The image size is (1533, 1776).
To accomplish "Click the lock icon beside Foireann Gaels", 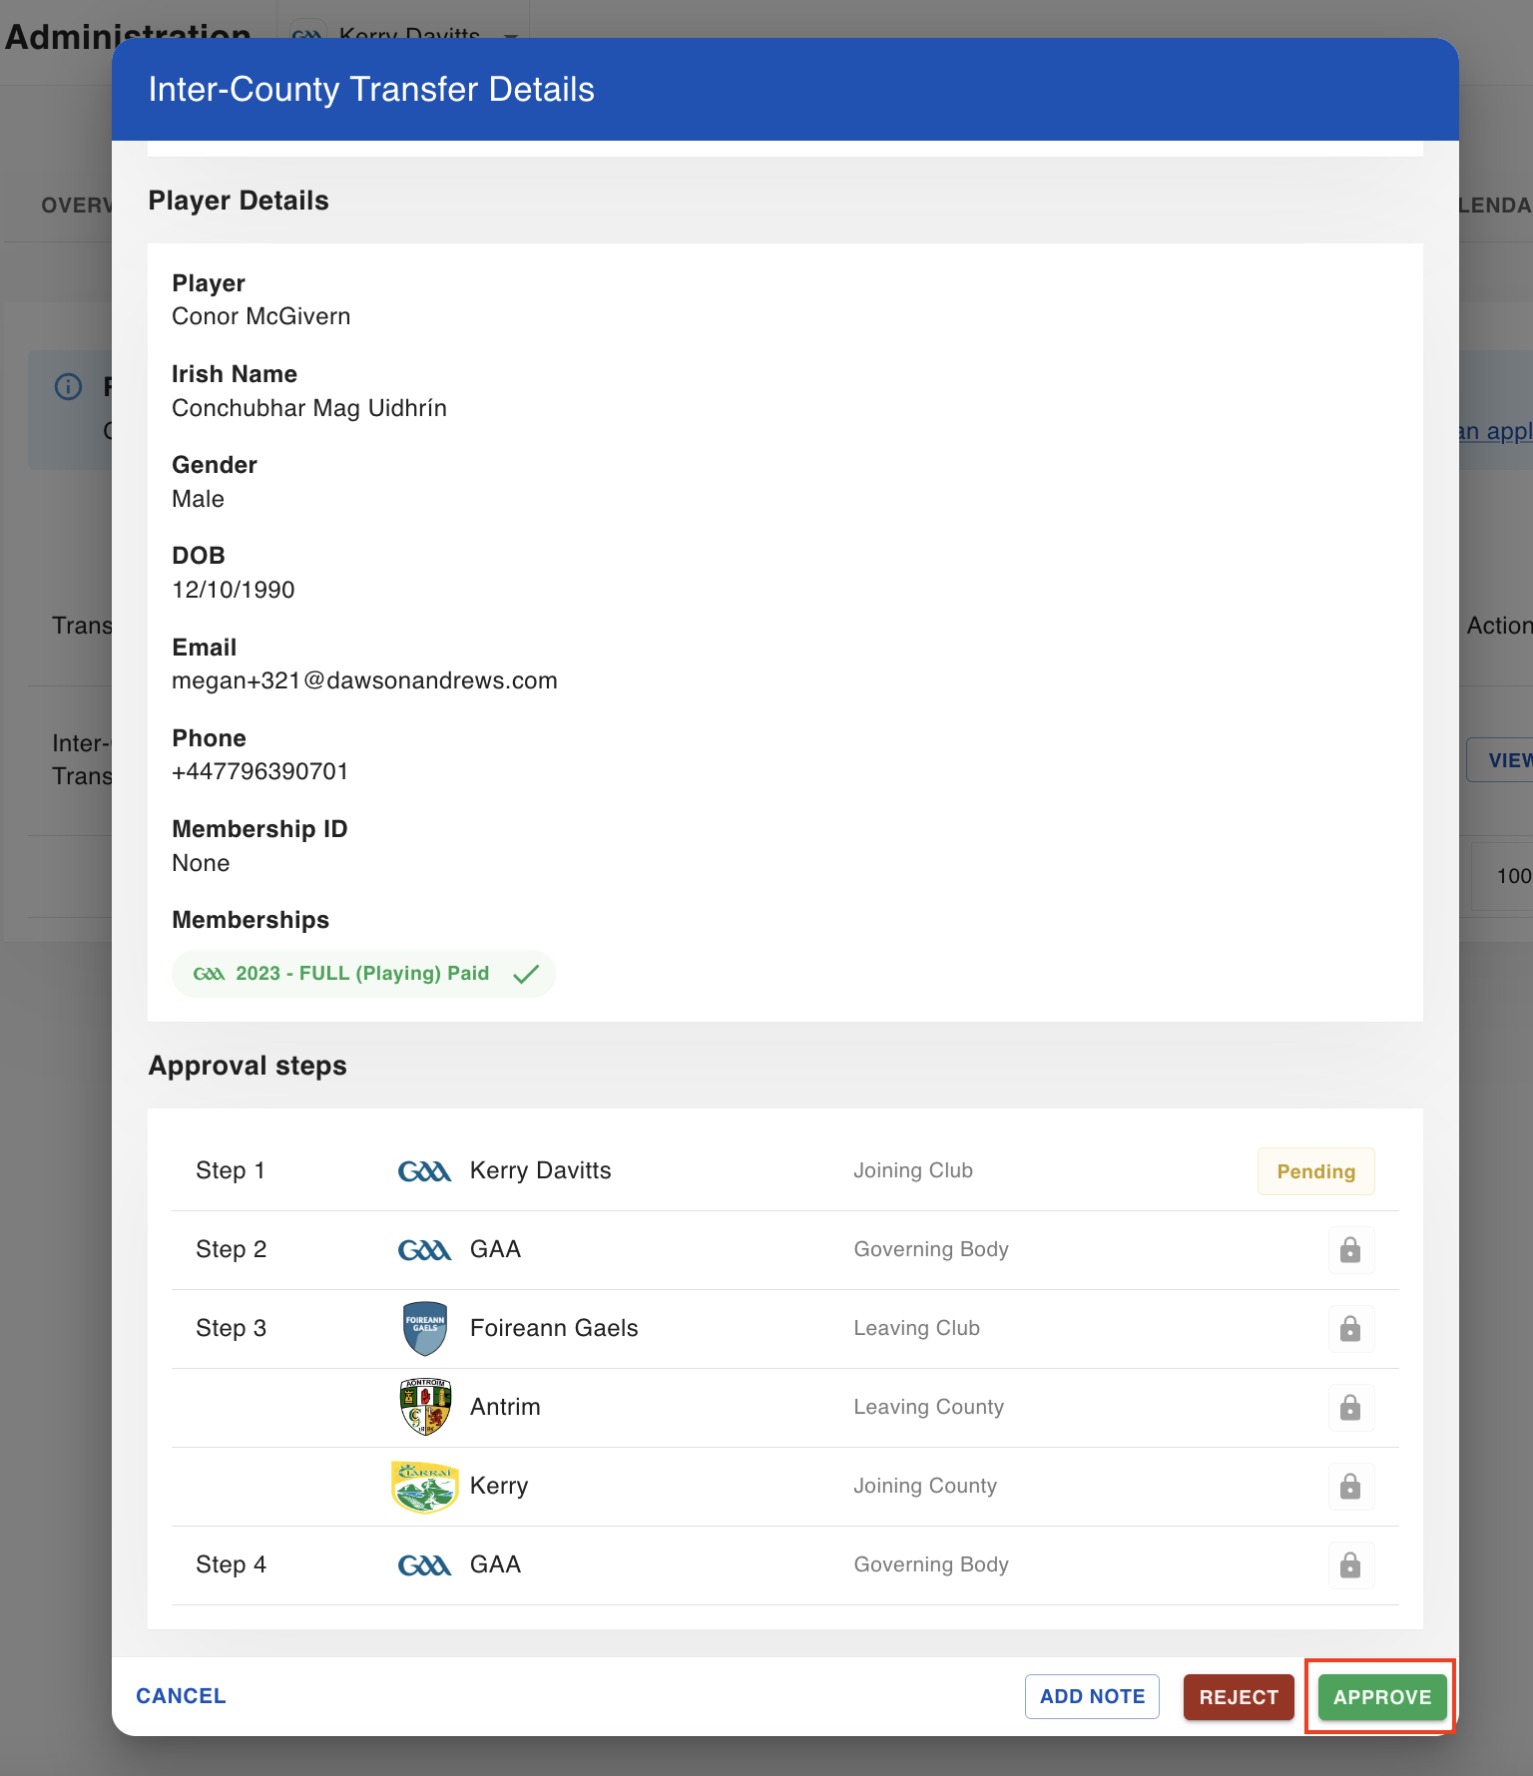I will point(1350,1329).
